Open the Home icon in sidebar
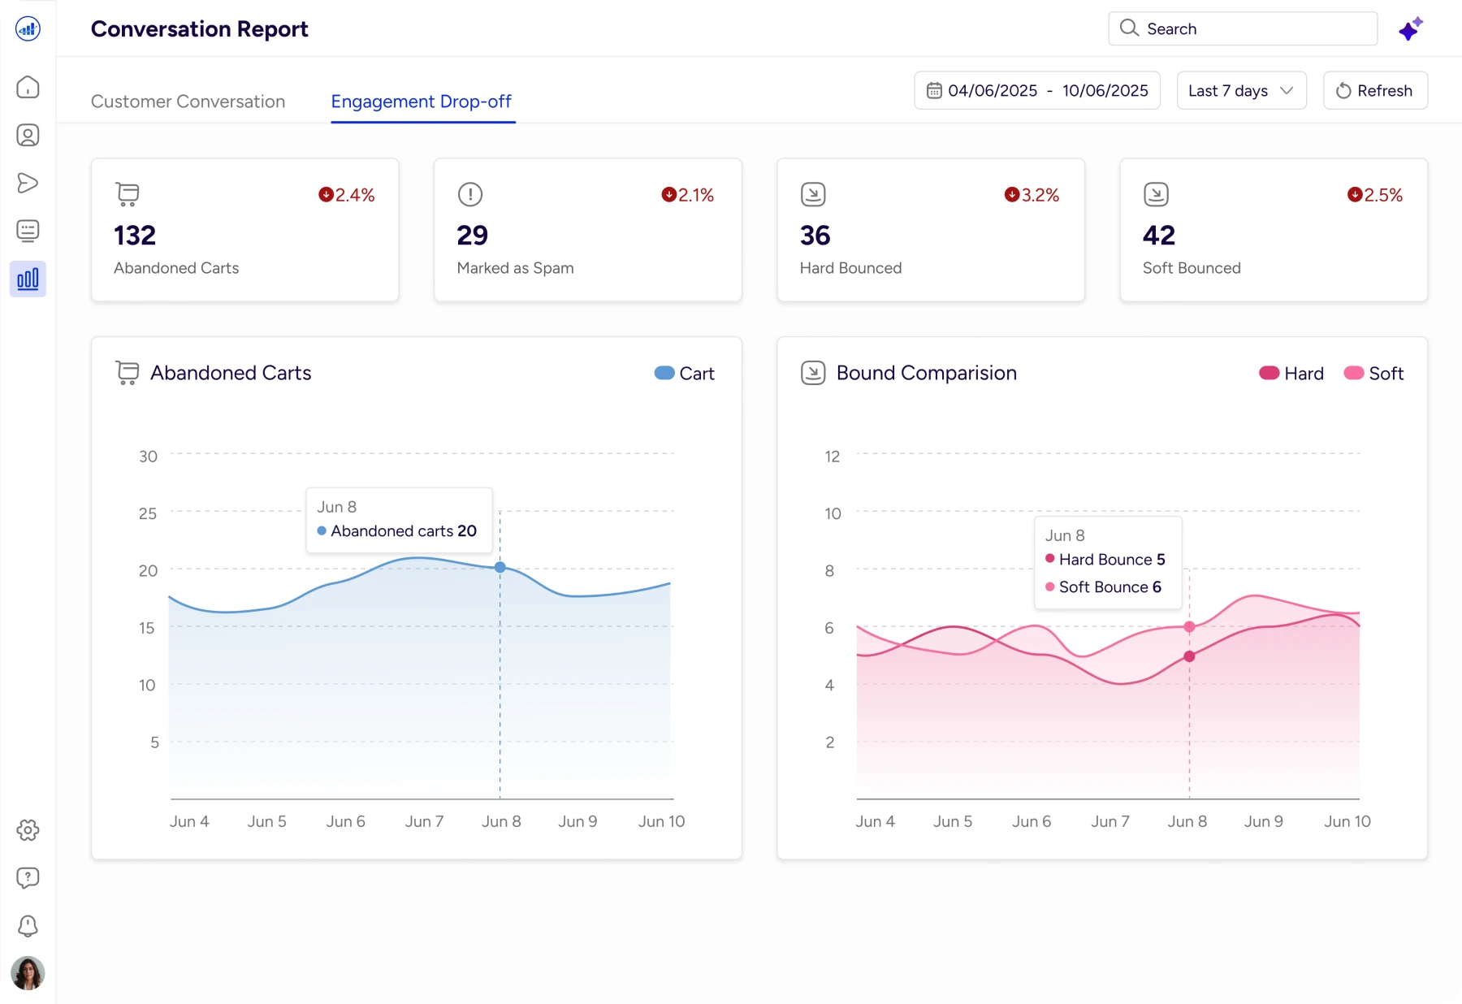The image size is (1462, 1004). pyautogui.click(x=28, y=87)
